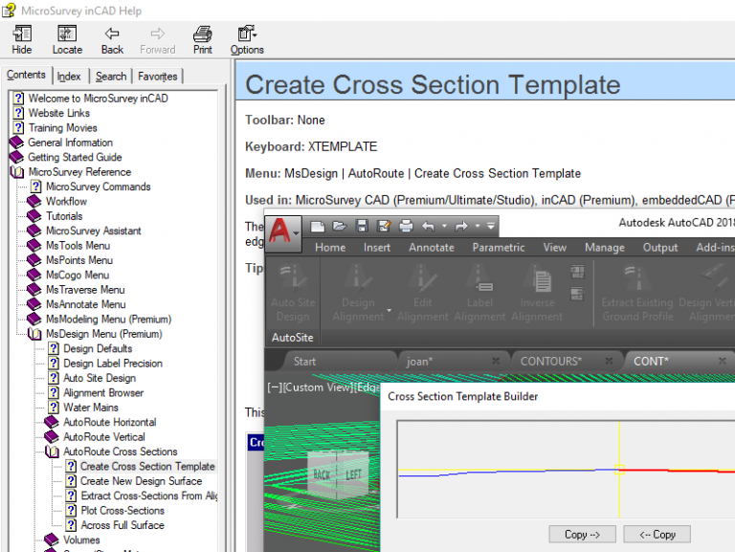Switch to the CONTOURS* drawing tab
735x552 pixels.
click(x=551, y=362)
